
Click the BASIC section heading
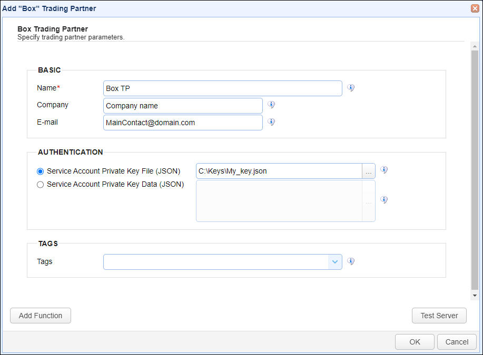50,70
